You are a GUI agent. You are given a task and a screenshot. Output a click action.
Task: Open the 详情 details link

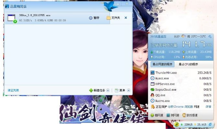click(x=208, y=107)
